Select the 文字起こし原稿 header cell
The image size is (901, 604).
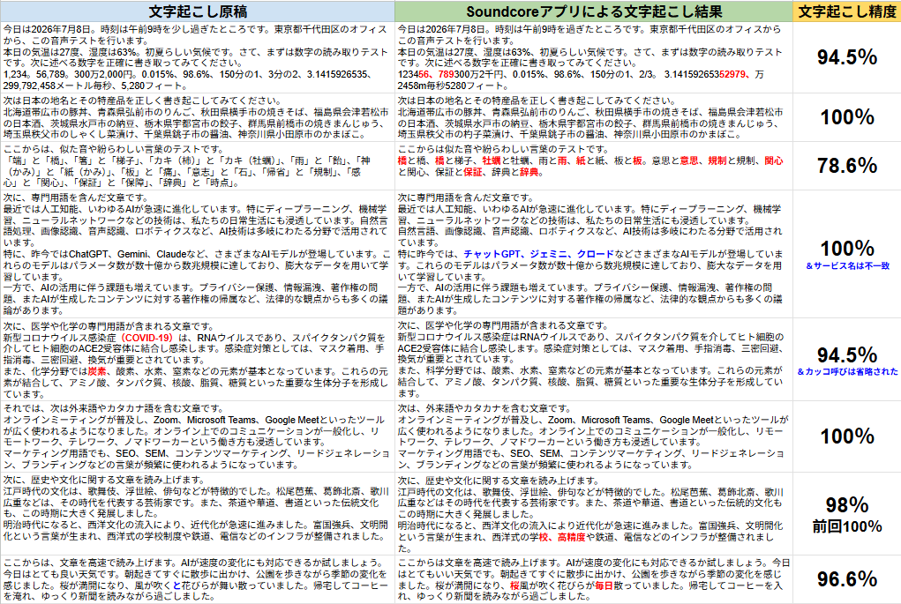coord(198,11)
